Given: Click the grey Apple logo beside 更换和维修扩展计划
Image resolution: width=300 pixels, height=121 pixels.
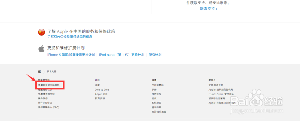Looking at the screenshot, I should pos(41,49).
